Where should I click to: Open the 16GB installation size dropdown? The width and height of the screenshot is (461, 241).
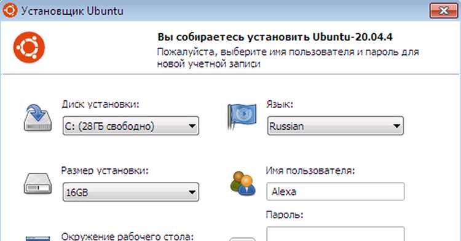(x=131, y=192)
